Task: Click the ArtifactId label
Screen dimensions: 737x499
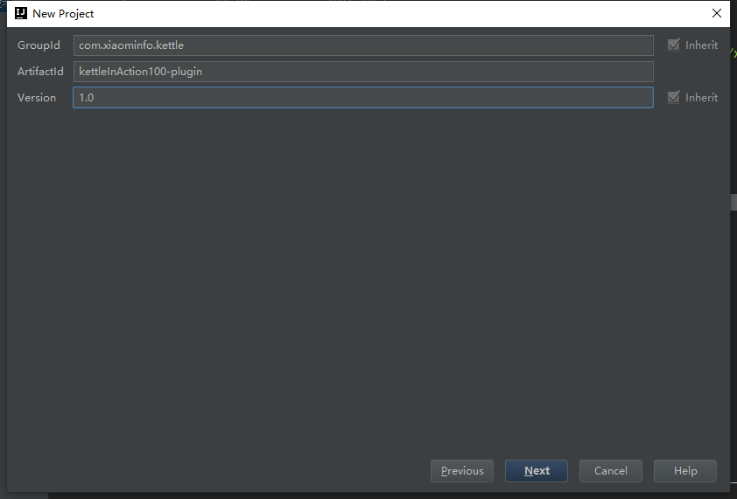Action: tap(40, 72)
